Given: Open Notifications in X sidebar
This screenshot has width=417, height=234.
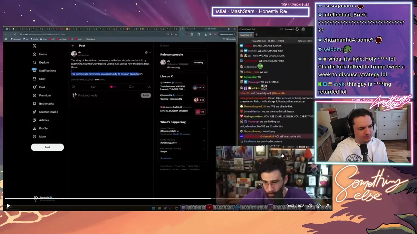Looking at the screenshot, I should pyautogui.click(x=44, y=71).
